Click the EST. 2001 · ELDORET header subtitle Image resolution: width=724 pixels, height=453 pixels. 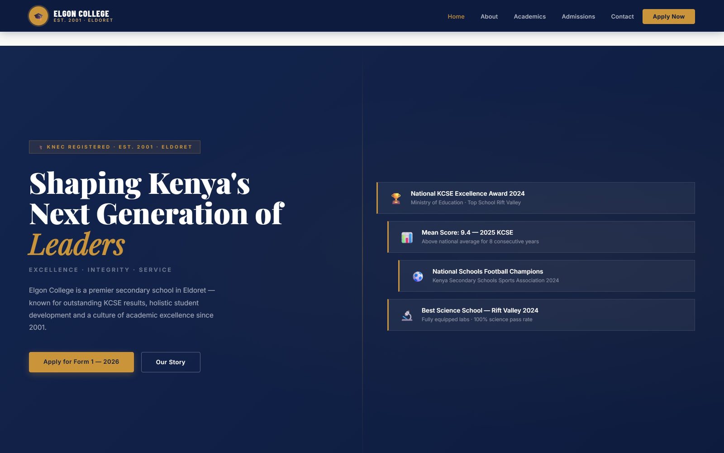(83, 20)
